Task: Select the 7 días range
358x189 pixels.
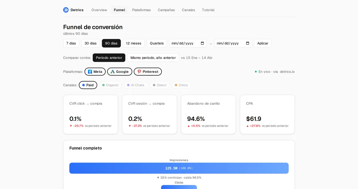Action: point(71,43)
